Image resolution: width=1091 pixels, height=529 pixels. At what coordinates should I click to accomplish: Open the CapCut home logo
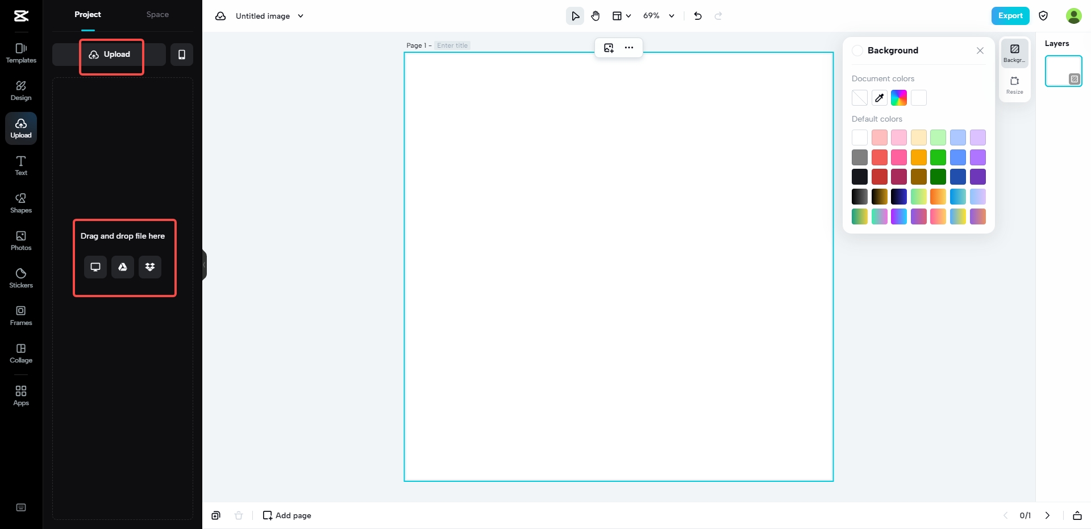(x=21, y=16)
